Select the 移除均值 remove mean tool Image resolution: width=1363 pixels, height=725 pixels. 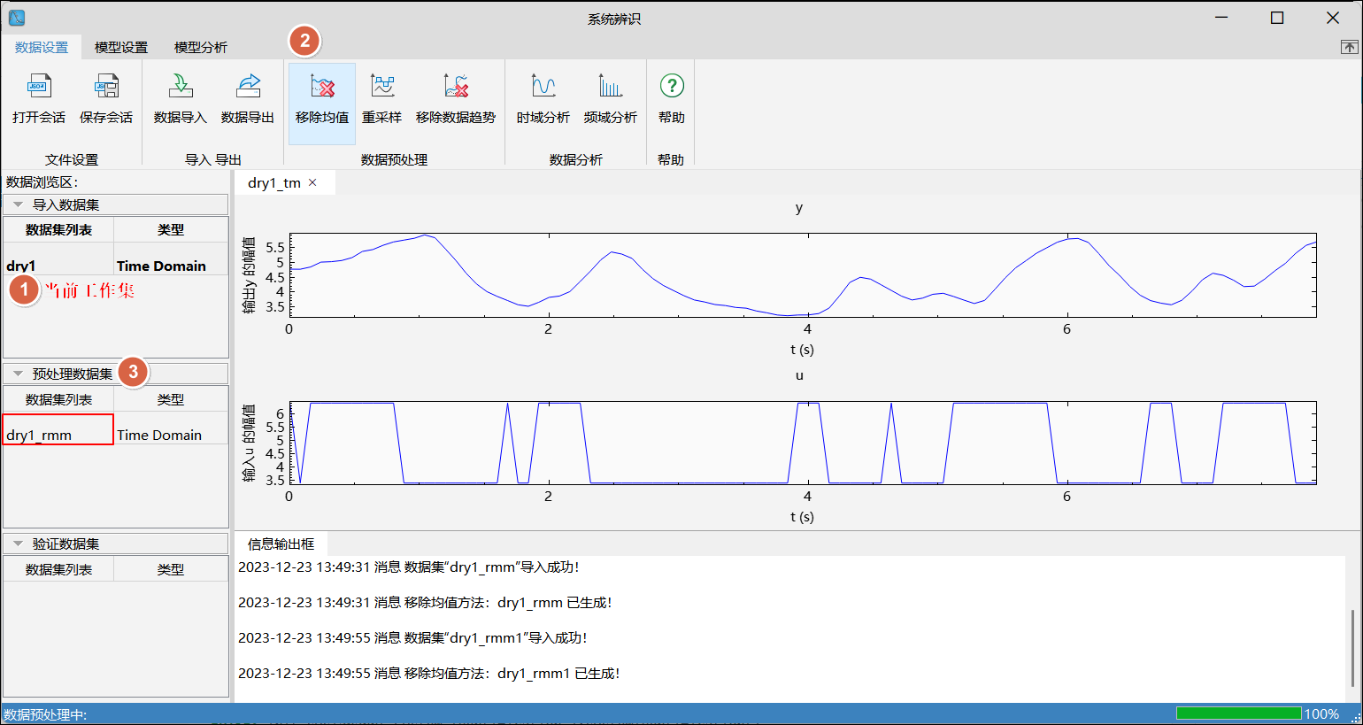coord(322,88)
